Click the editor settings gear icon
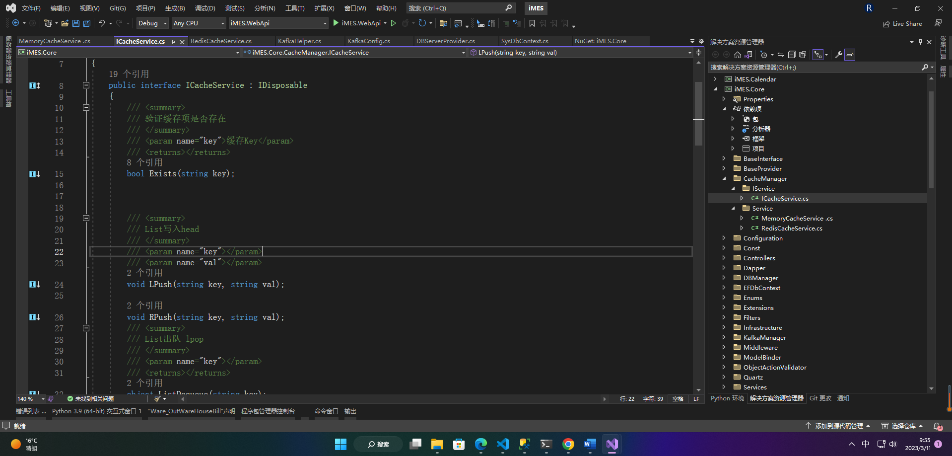The height and width of the screenshot is (456, 952). [701, 41]
